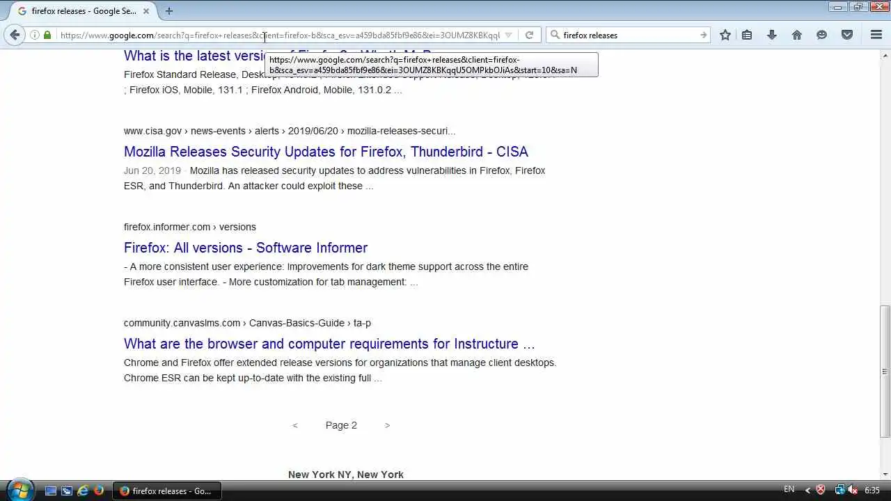The width and height of the screenshot is (891, 501).
Task: Launch Internet Explorer from quick launch
Action: pos(83,491)
